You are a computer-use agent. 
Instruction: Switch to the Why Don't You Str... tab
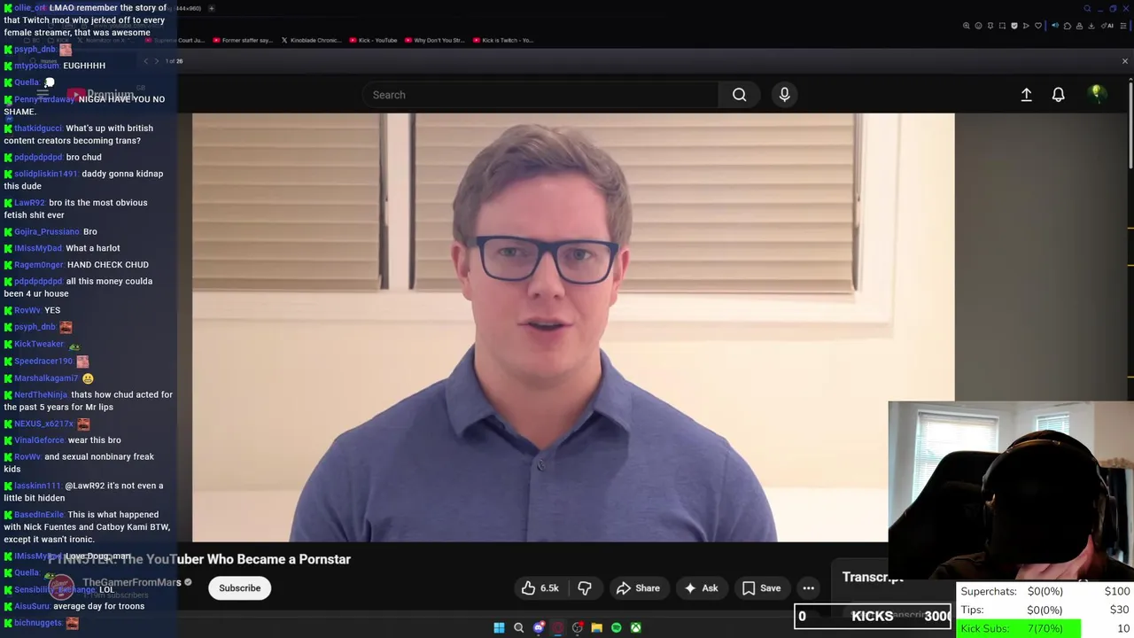point(434,40)
